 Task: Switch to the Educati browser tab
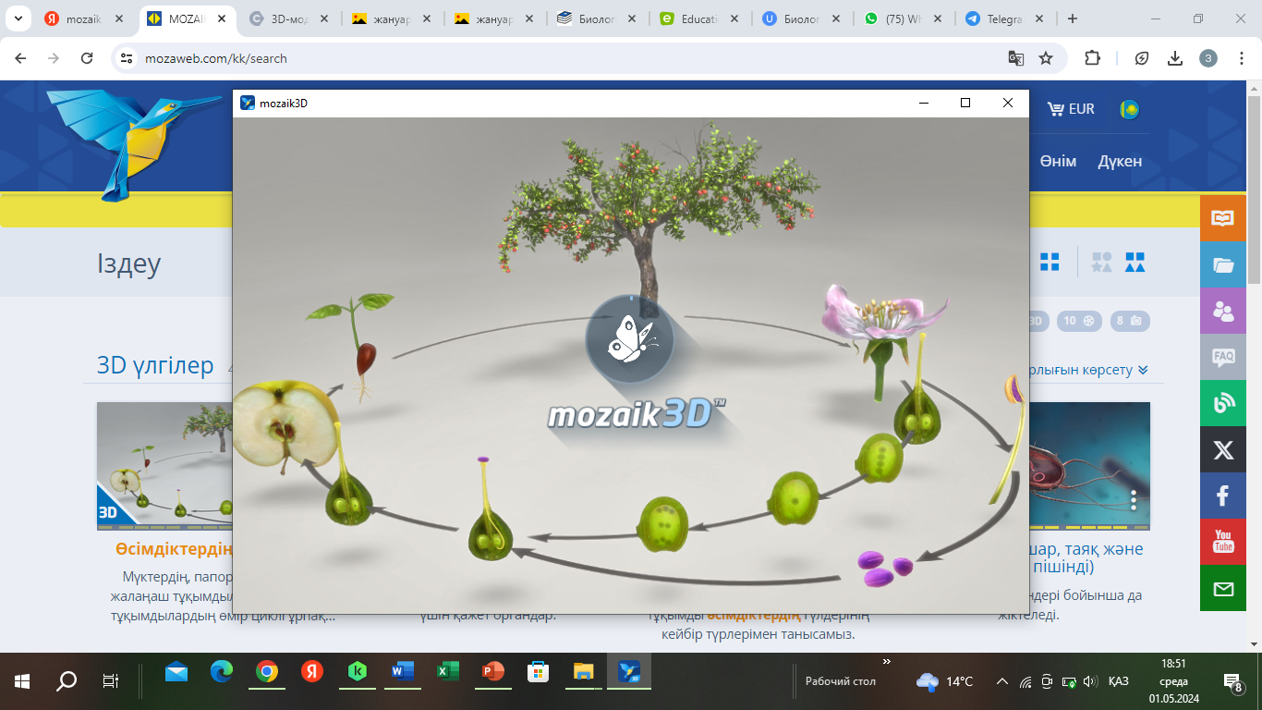698,18
